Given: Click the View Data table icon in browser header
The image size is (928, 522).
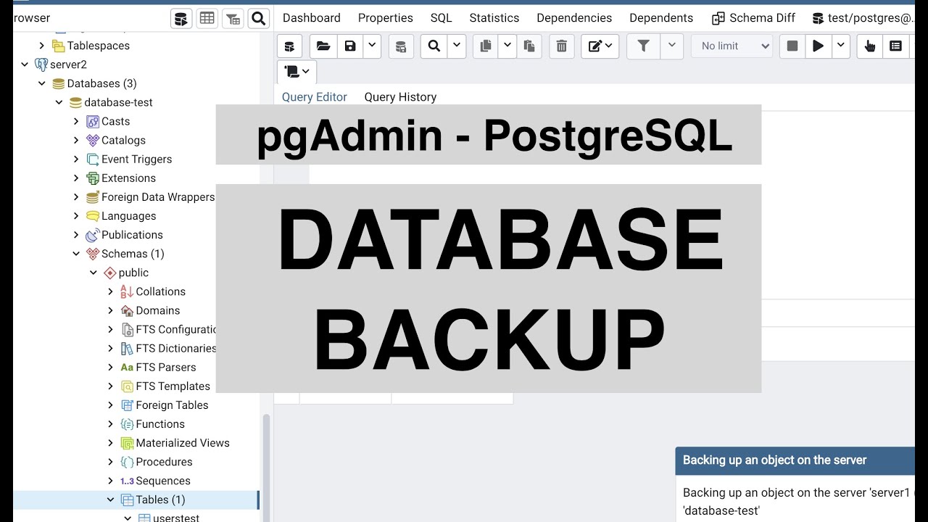Looking at the screenshot, I should (x=207, y=18).
